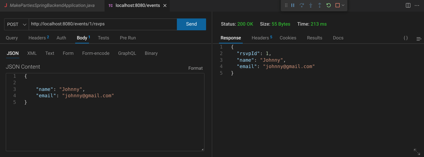Click the "rsvpId" key in response

pyautogui.click(x=249, y=53)
